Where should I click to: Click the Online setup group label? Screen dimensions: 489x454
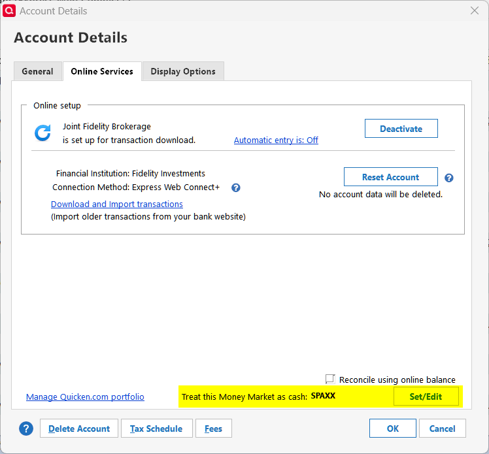(57, 106)
